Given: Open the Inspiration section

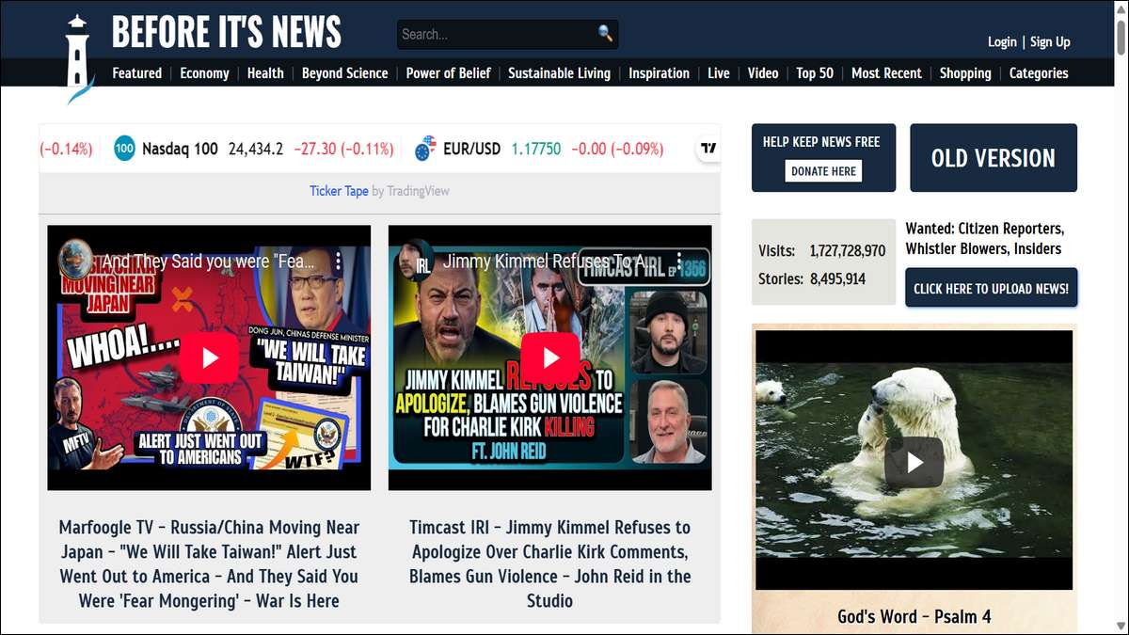Looking at the screenshot, I should click(659, 72).
